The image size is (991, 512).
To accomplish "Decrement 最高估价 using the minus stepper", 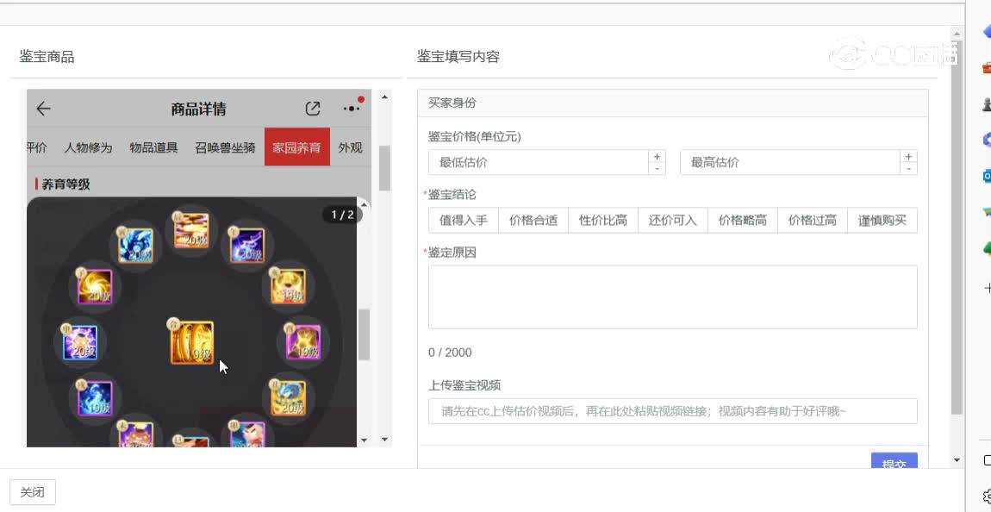I will pyautogui.click(x=908, y=168).
